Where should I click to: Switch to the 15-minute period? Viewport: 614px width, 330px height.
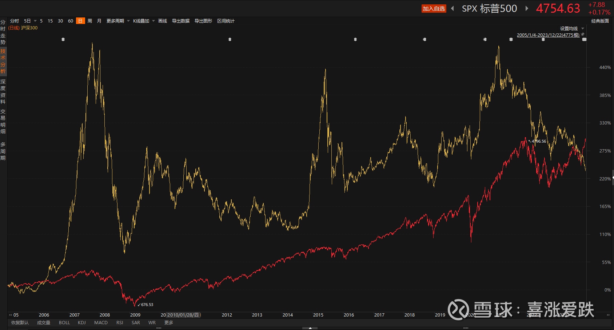(50, 21)
